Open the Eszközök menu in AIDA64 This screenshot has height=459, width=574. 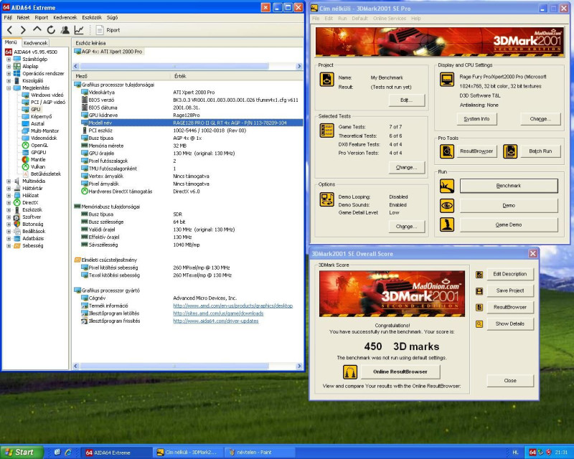coord(91,16)
